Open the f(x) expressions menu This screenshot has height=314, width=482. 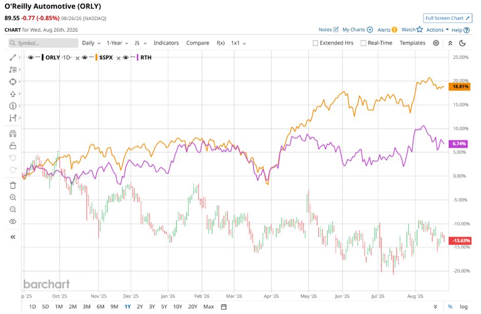[x=220, y=43]
